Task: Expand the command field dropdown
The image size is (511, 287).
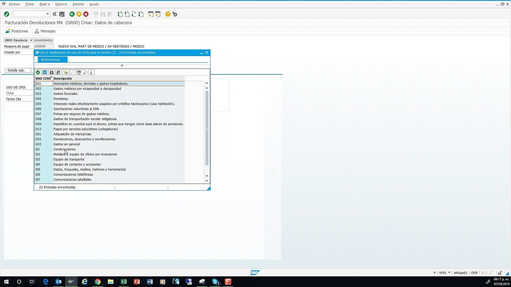Action: [x=48, y=14]
